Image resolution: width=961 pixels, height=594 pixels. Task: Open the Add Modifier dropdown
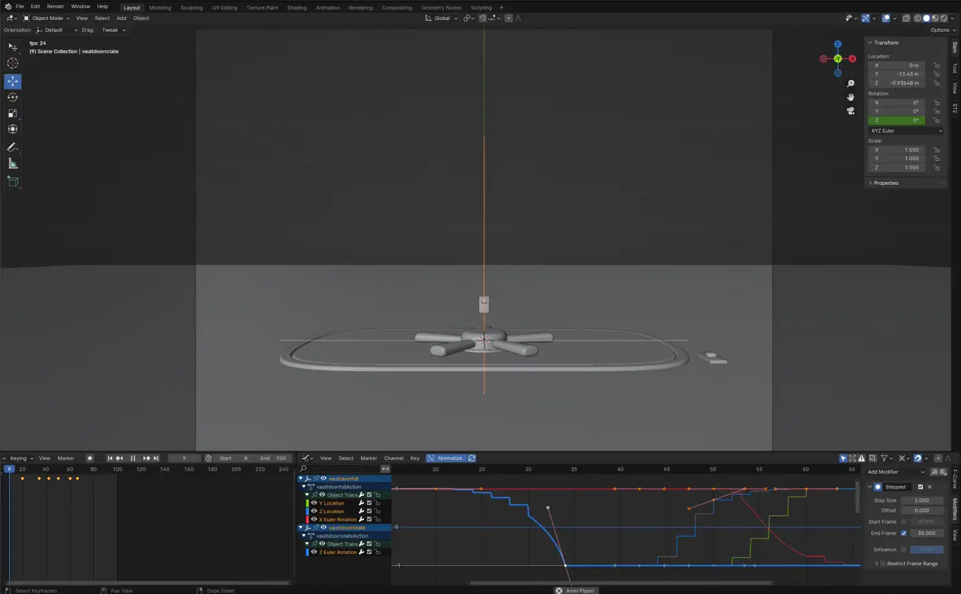[896, 472]
